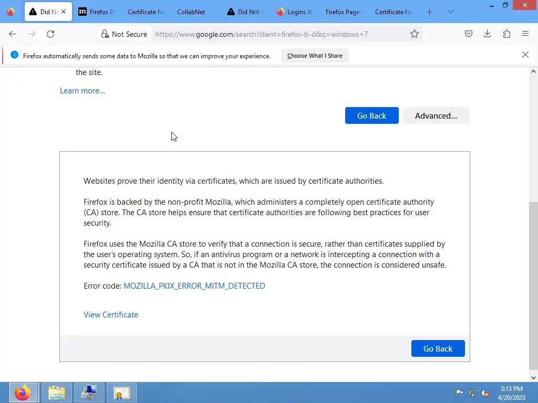Go back one page with the back arrow

(x=13, y=34)
